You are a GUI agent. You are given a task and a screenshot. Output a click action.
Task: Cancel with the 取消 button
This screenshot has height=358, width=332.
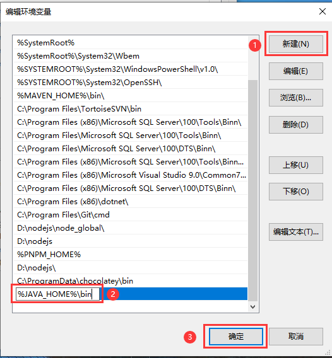296,337
